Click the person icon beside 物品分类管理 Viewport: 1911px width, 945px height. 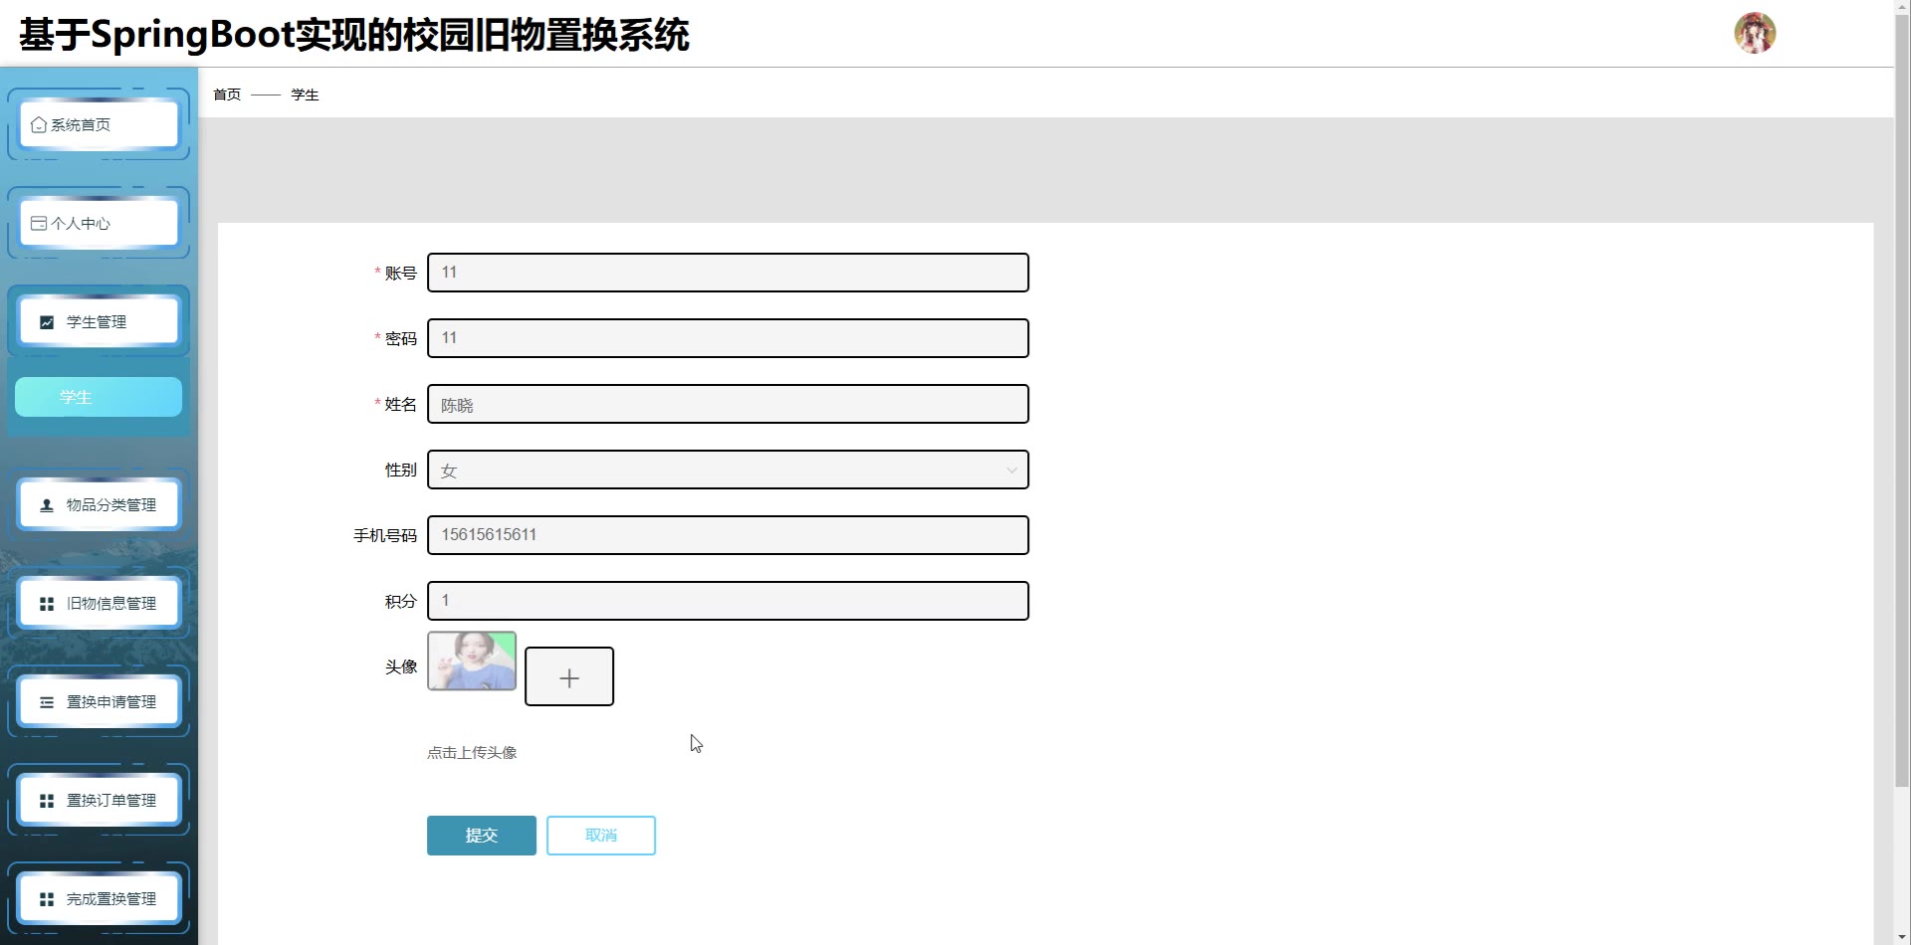[47, 505]
